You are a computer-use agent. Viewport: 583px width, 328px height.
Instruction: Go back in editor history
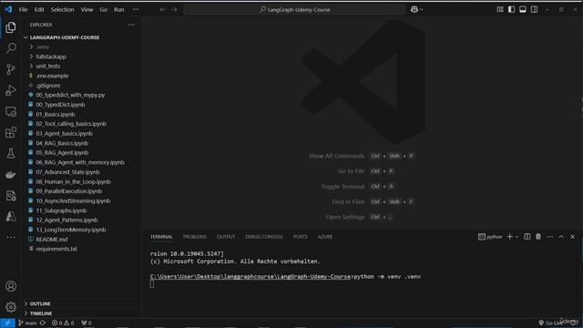coord(162,10)
